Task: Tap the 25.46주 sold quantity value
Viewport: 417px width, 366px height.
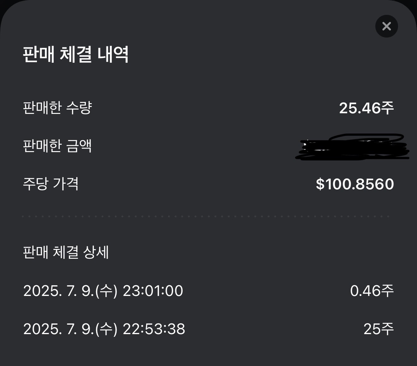Action: (x=366, y=108)
